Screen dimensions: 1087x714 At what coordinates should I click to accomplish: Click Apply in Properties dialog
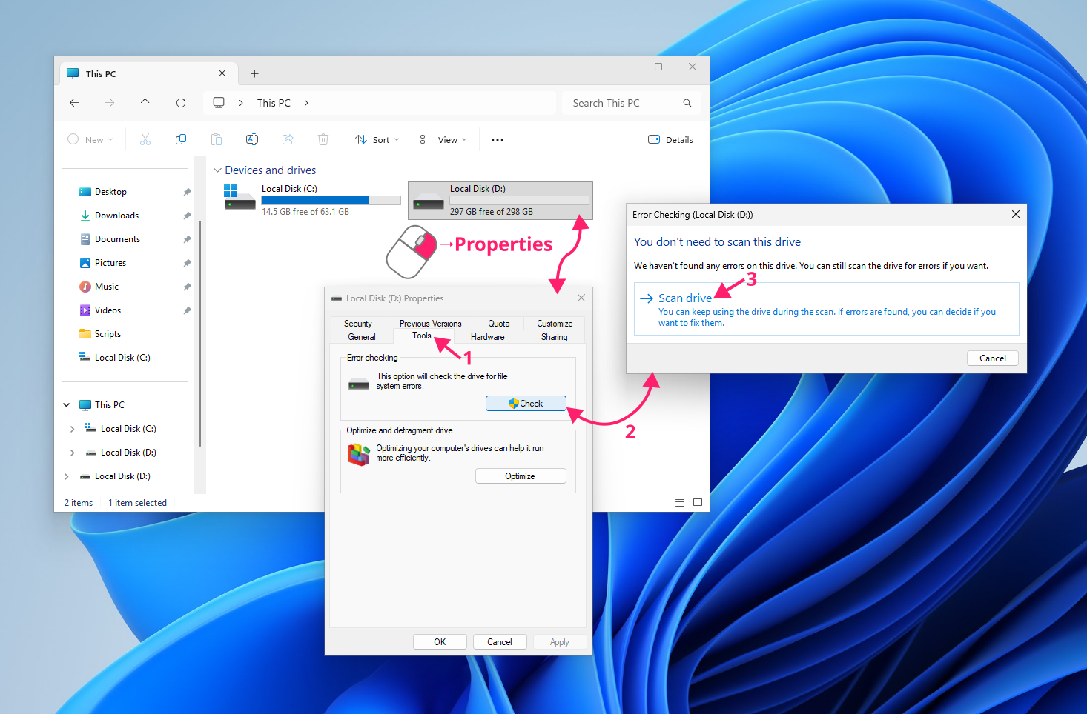560,642
